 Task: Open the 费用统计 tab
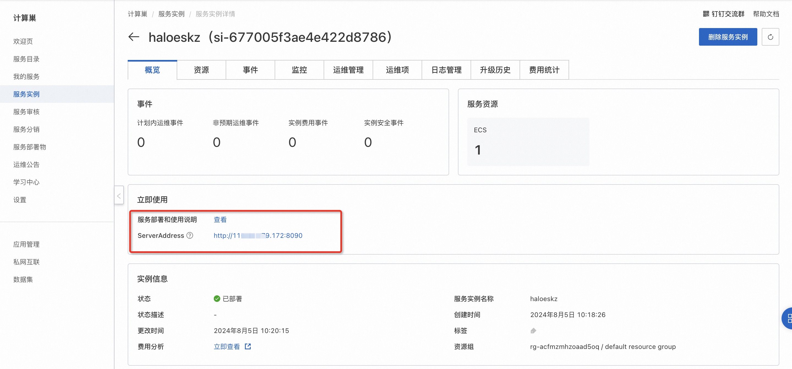tap(544, 70)
